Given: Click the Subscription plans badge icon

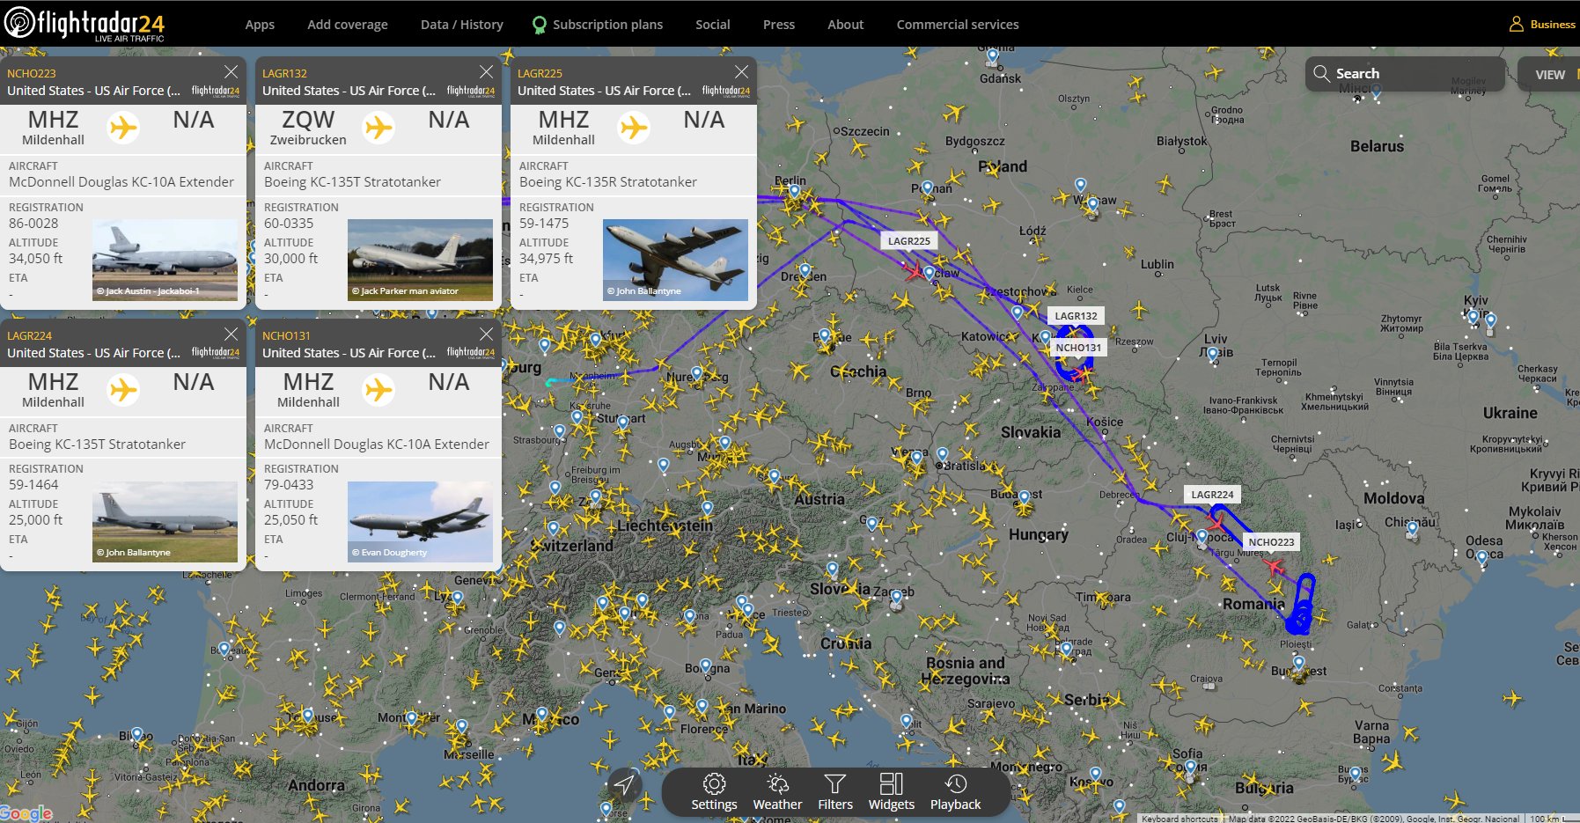Looking at the screenshot, I should click(x=540, y=25).
